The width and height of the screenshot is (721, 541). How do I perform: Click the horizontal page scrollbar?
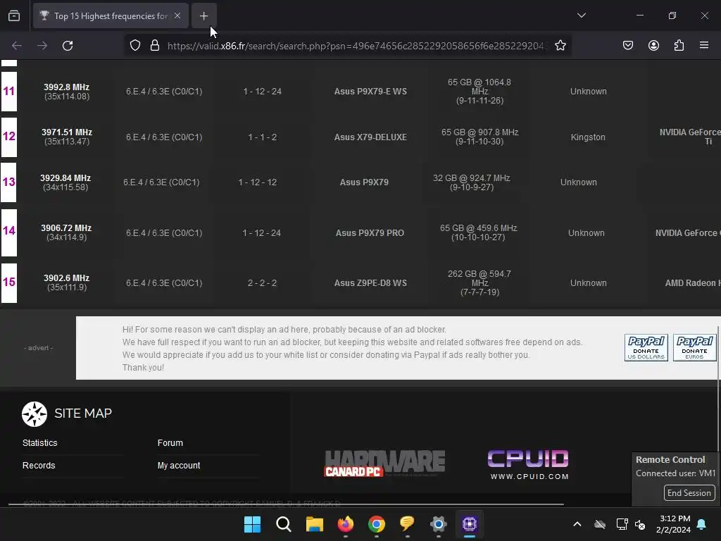pyautogui.click(x=286, y=504)
